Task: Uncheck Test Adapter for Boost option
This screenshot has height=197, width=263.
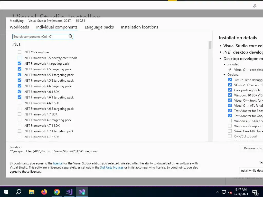Action: coord(230,111)
